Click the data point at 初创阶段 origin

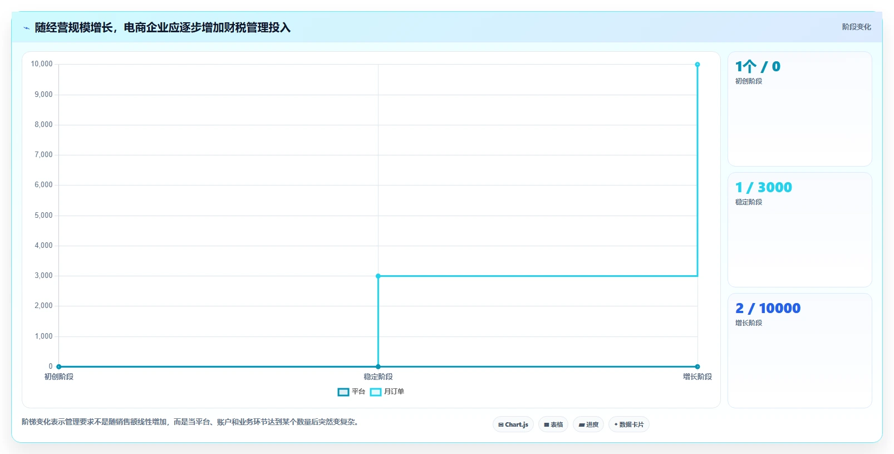tap(59, 367)
